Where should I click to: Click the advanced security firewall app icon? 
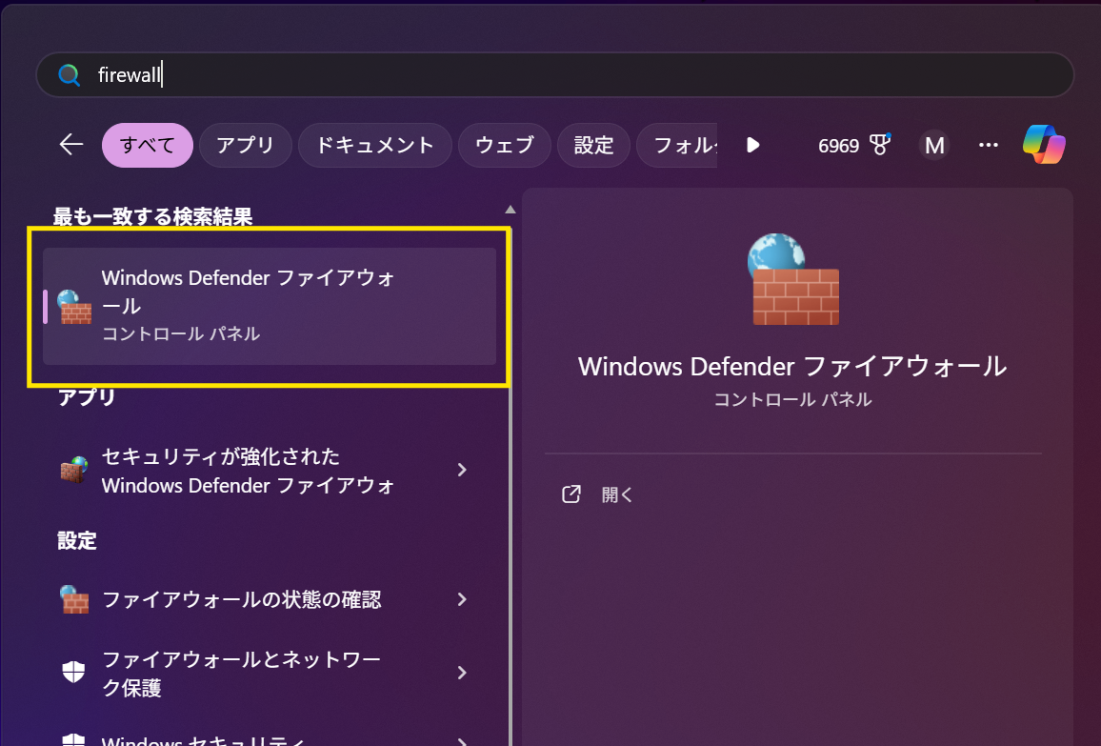coord(74,470)
